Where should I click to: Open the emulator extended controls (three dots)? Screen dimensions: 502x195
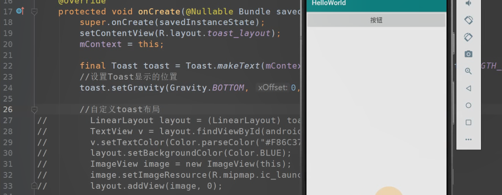tap(468, 140)
